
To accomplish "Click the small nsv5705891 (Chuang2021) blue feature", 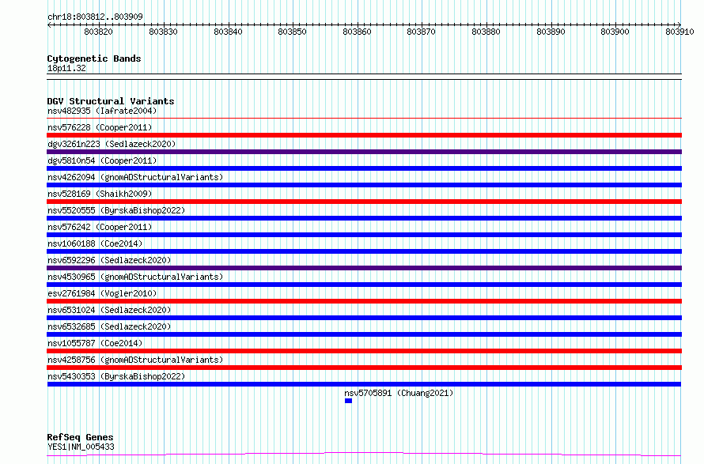I will tap(348, 401).
